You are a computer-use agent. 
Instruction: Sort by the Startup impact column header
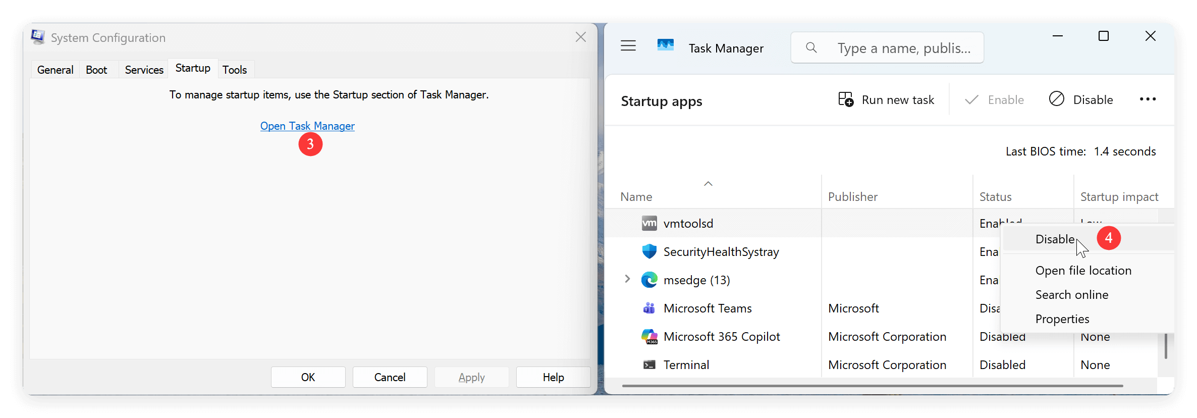(1119, 197)
